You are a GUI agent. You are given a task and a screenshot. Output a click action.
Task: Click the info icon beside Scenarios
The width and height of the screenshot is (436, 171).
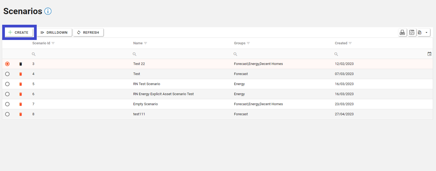tap(48, 11)
